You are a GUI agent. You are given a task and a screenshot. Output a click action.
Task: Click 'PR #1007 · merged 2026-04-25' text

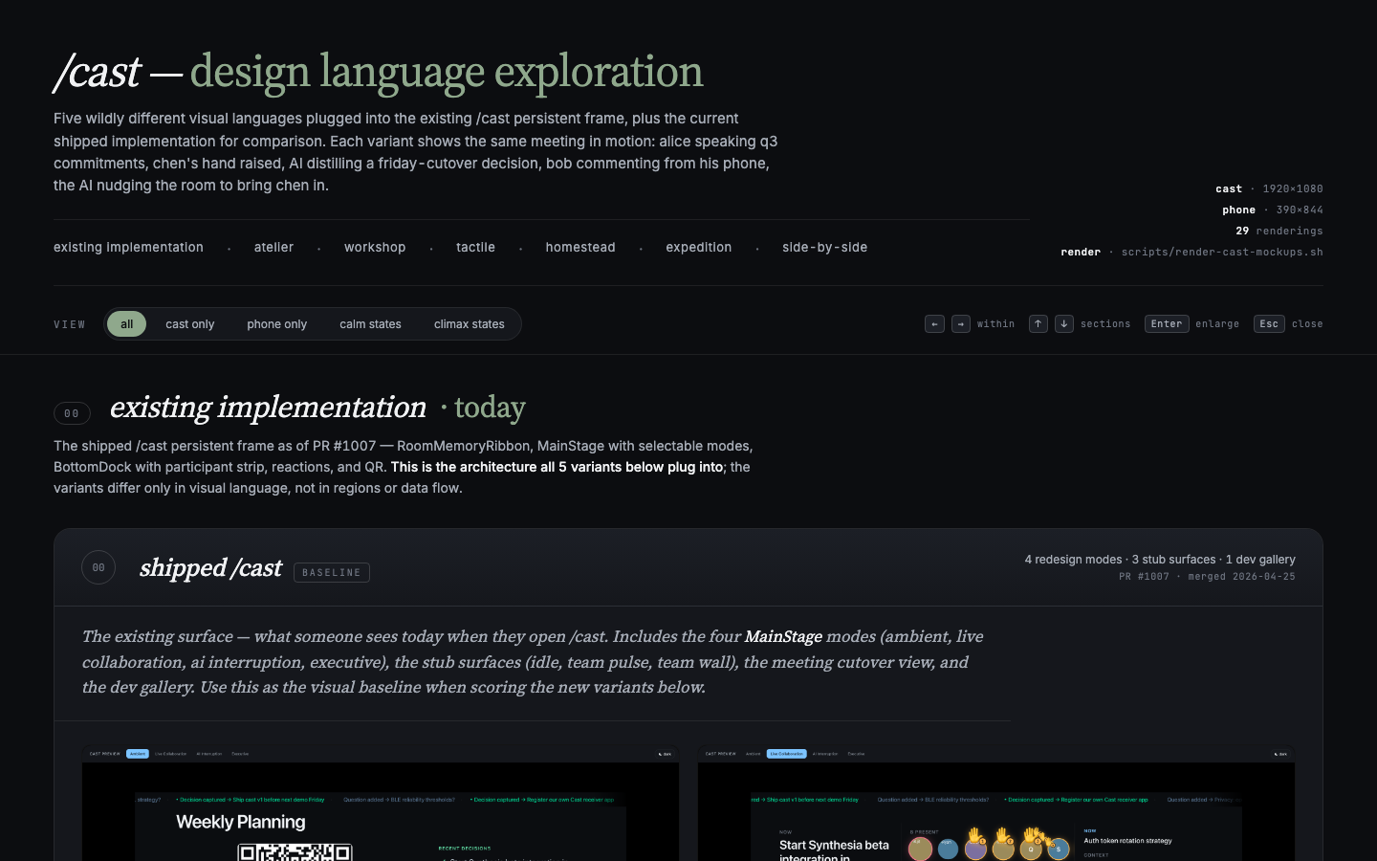(1207, 577)
